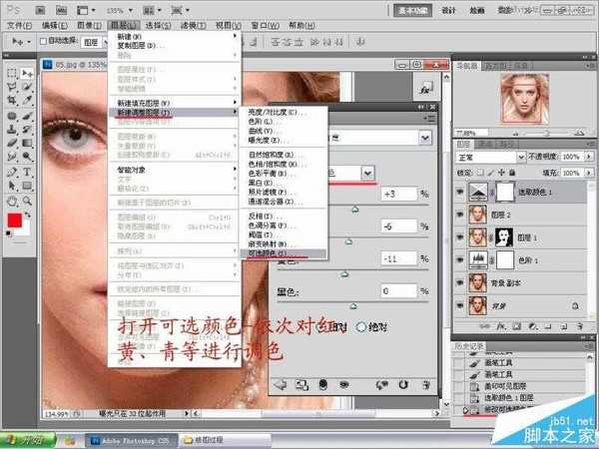This screenshot has height=449, width=599.
Task: Open the blend mode 正常 dropdown
Action: (491, 157)
